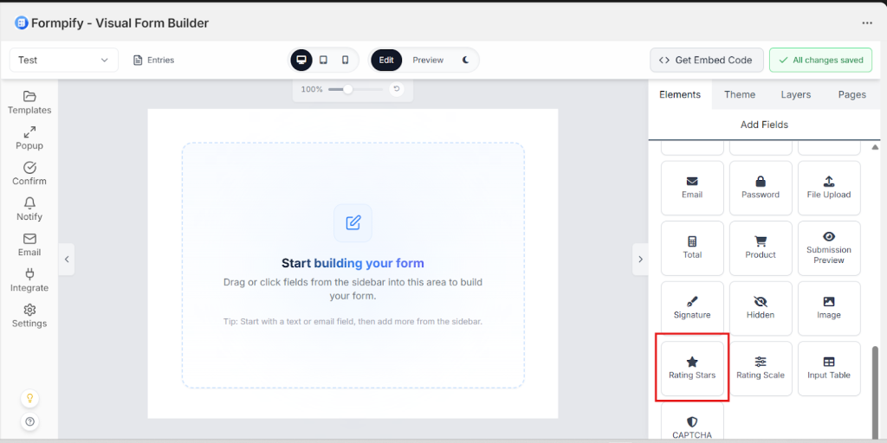Image resolution: width=887 pixels, height=443 pixels.
Task: Click the zoom slider handle
Action: pos(347,89)
